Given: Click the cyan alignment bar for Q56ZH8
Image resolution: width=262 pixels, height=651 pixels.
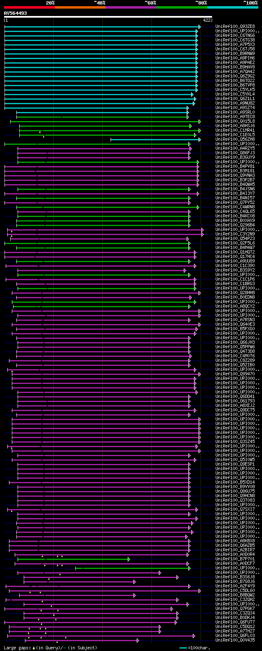Looking at the screenshot, I should [x=156, y=140].
